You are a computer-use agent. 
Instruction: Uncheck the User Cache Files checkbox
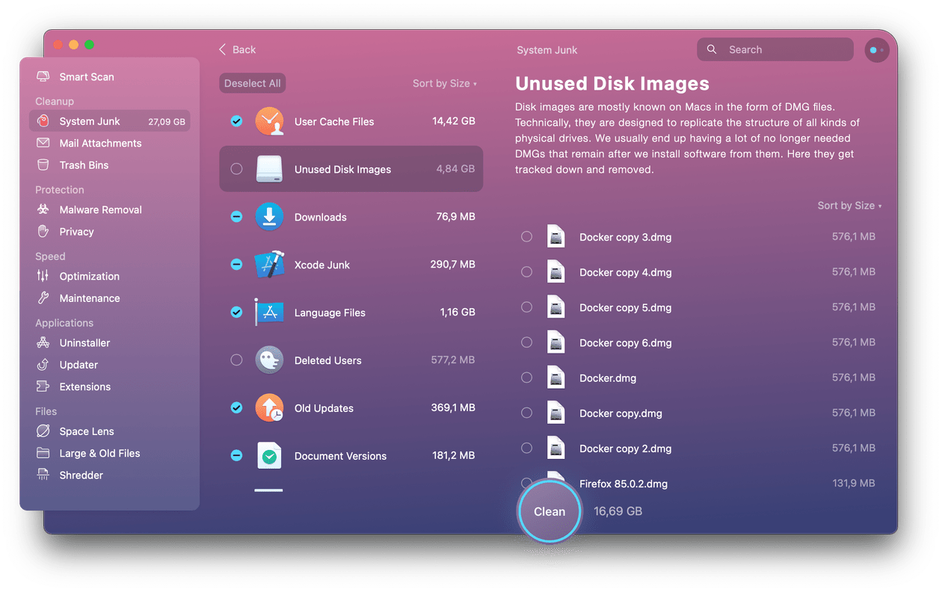(236, 121)
